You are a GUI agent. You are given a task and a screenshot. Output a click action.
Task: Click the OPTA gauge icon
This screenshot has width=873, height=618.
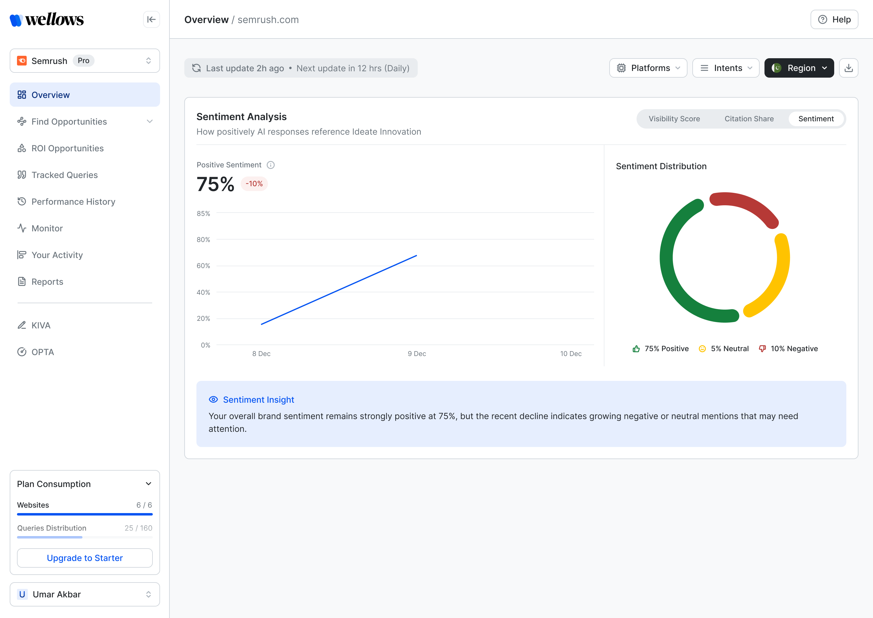click(x=22, y=352)
